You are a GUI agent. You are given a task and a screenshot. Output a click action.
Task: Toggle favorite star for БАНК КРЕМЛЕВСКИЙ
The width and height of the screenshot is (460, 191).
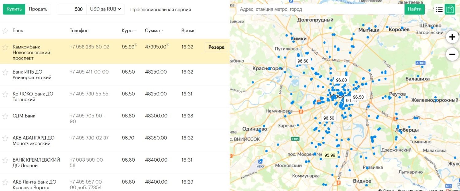[x=5, y=160]
